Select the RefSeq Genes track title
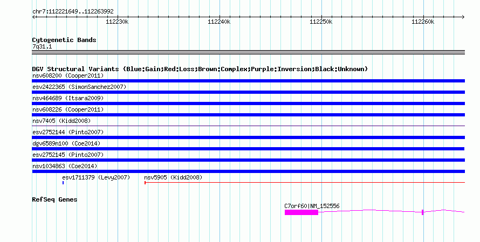 click(54, 200)
